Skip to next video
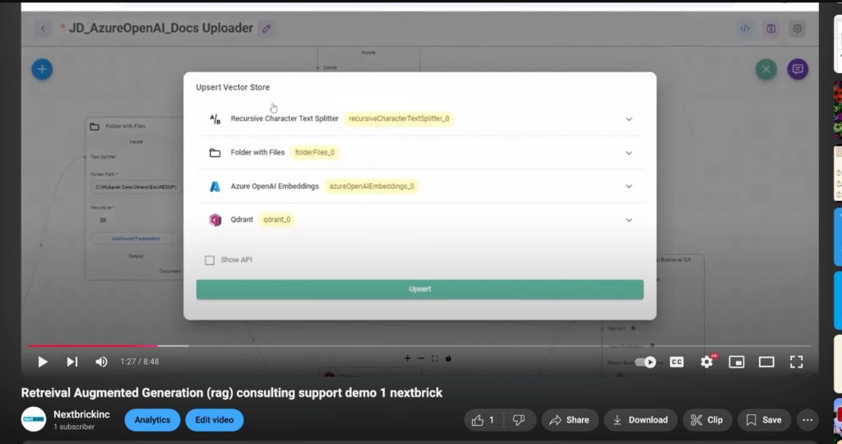This screenshot has height=444, width=842. tap(72, 362)
